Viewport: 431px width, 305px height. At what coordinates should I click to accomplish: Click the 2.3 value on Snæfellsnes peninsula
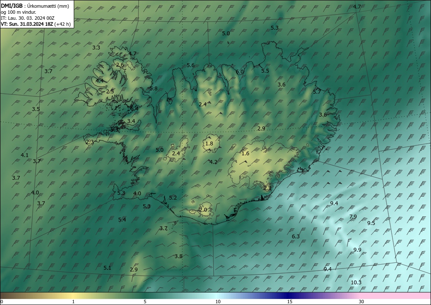90,142
